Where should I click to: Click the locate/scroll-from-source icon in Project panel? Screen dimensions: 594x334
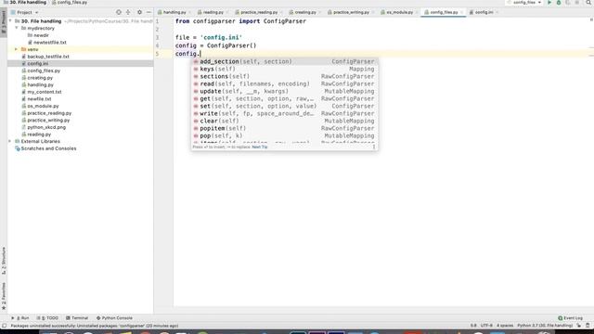click(119, 12)
